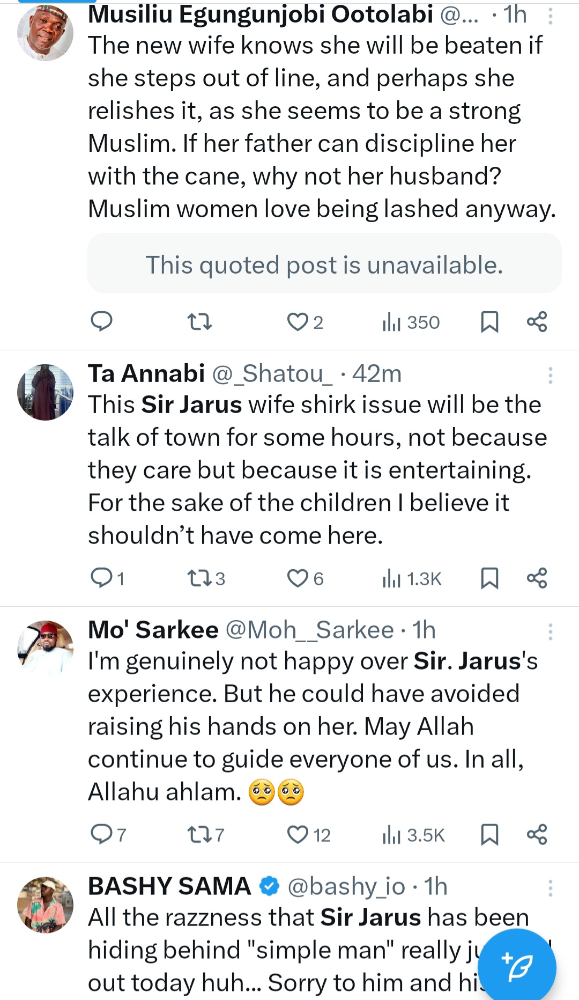Open @bashy_io profile handle
The height and width of the screenshot is (1000, 579).
click(x=346, y=886)
